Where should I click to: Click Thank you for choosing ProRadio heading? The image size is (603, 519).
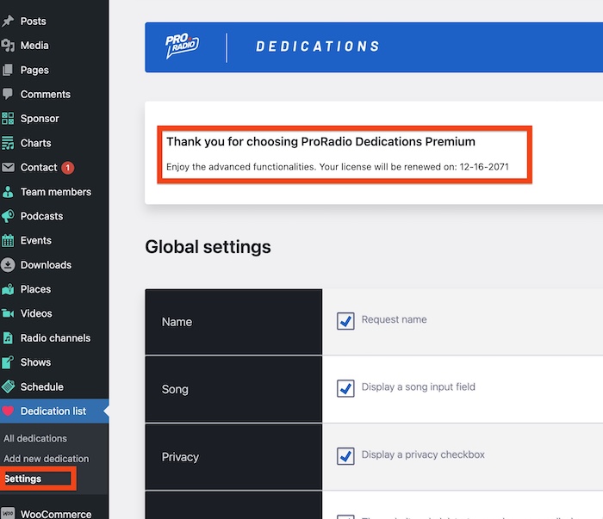320,142
